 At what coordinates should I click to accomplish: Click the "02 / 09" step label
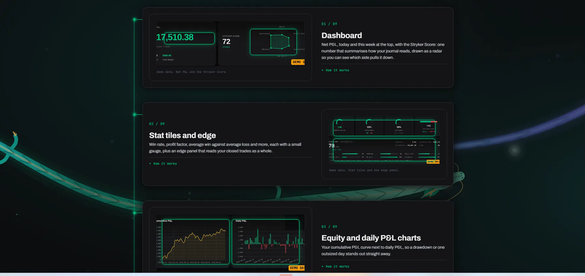[157, 124]
